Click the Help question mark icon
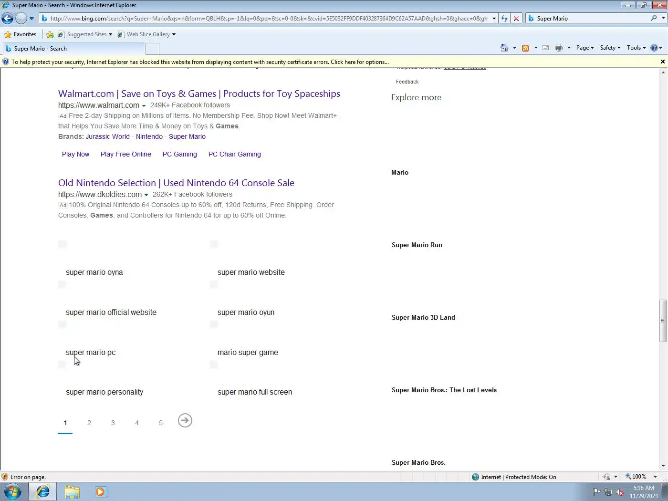Image resolution: width=668 pixels, height=501 pixels. pyautogui.click(x=654, y=48)
